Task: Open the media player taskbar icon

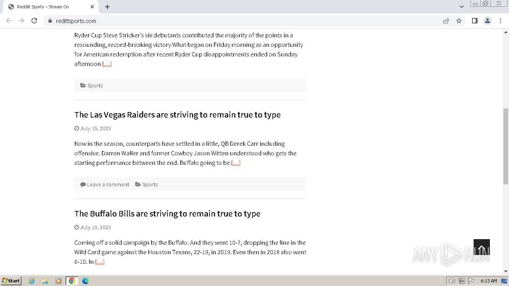Action: click(58, 281)
